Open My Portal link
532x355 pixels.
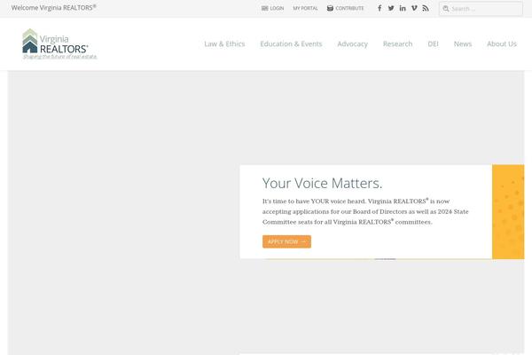click(305, 8)
